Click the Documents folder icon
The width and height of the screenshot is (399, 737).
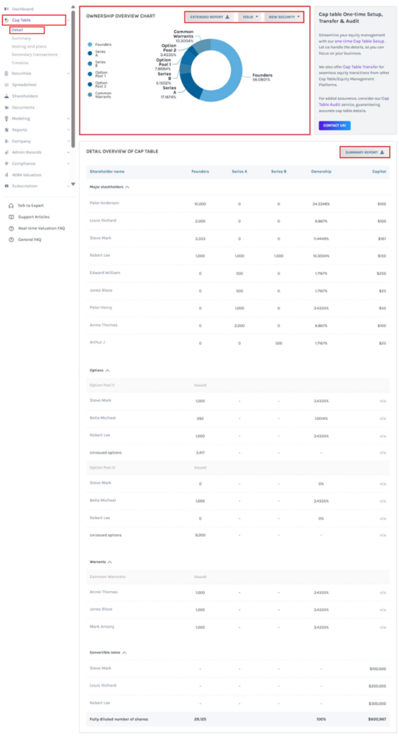click(6, 108)
